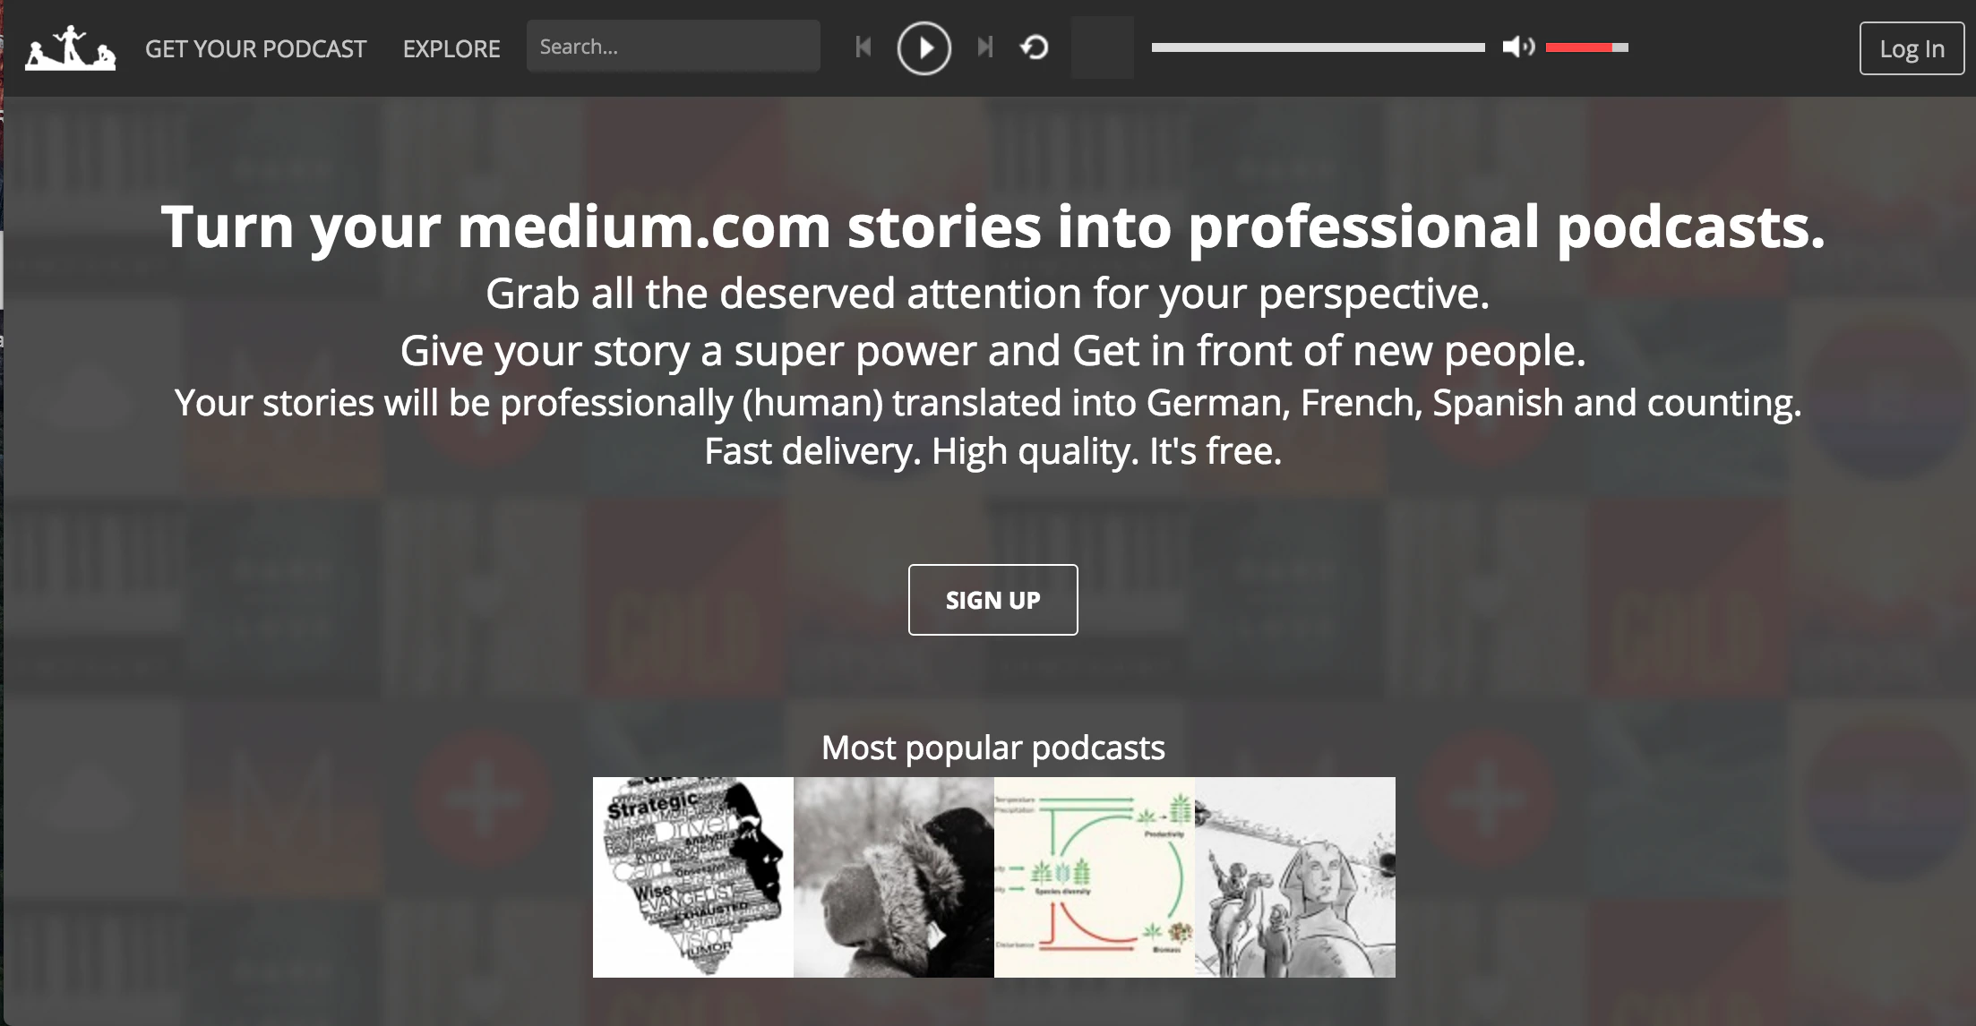1976x1026 pixels.
Task: Skip to the next track
Action: pyautogui.click(x=985, y=47)
